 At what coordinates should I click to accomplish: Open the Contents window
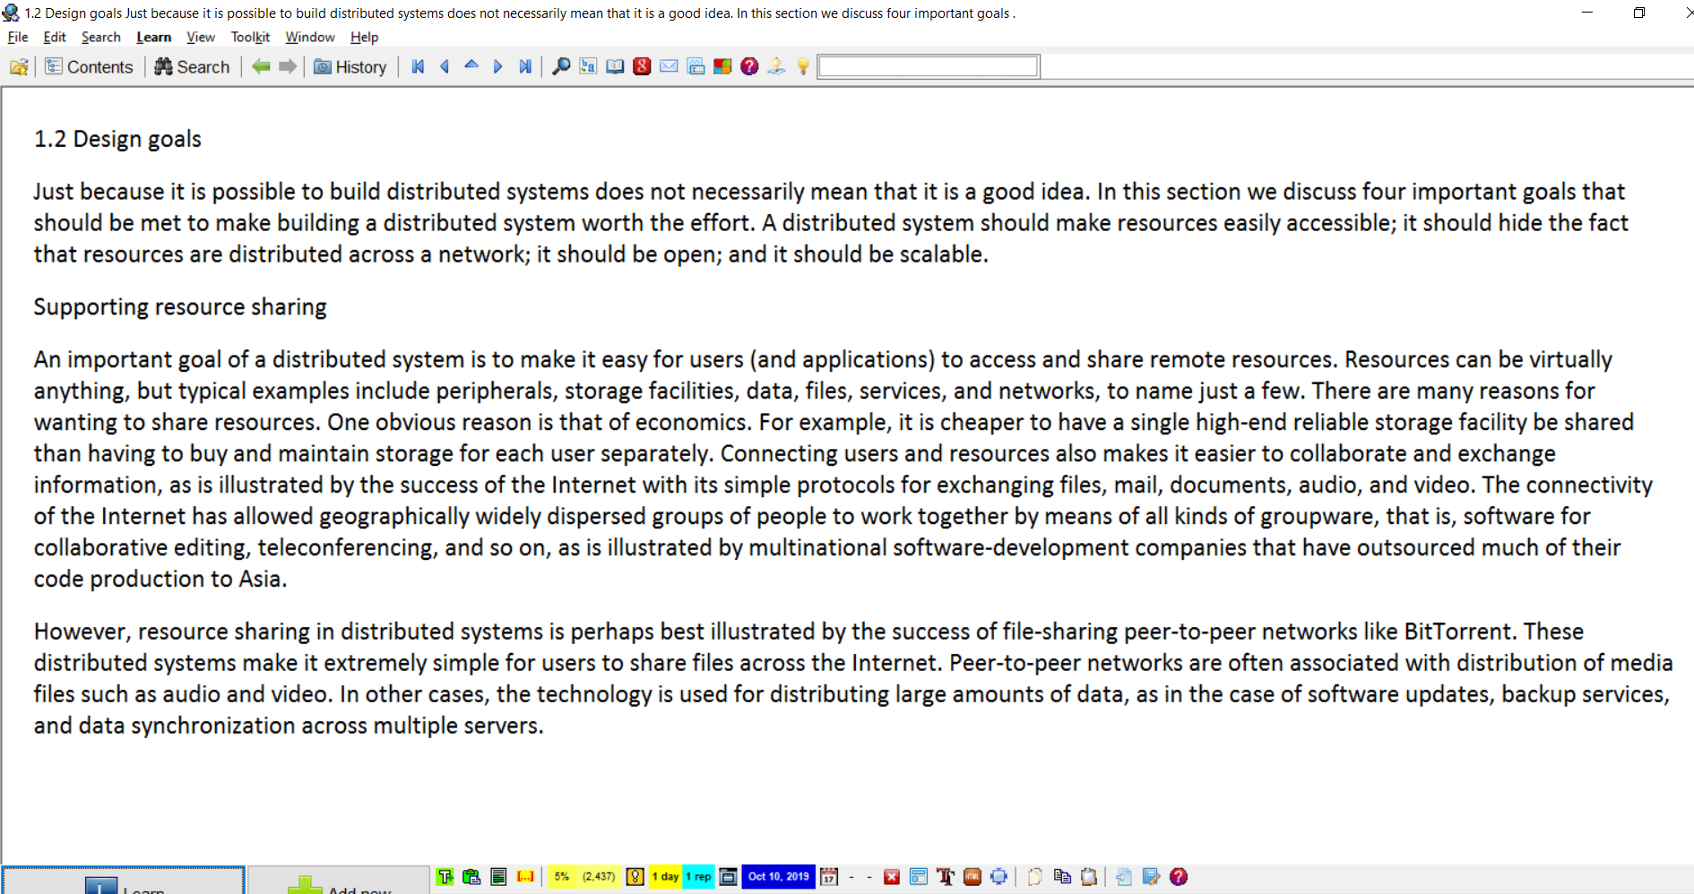pyautogui.click(x=89, y=66)
